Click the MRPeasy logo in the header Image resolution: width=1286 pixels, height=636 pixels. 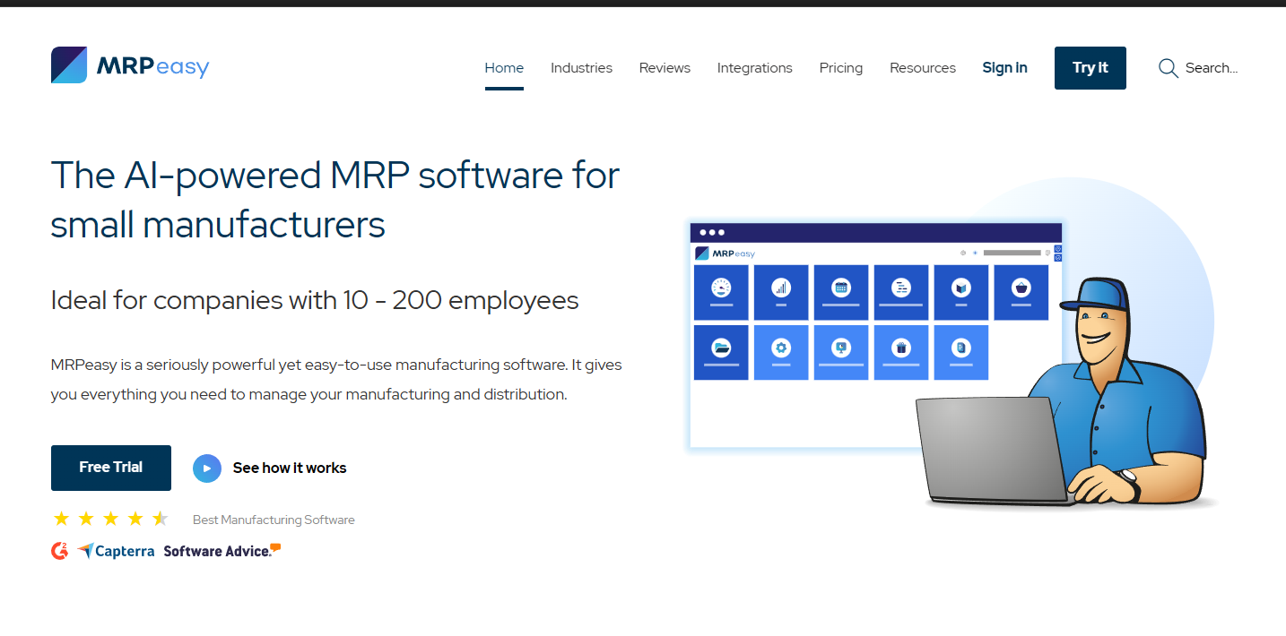click(130, 65)
